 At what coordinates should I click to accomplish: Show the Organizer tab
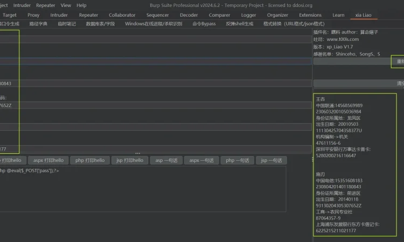click(277, 15)
